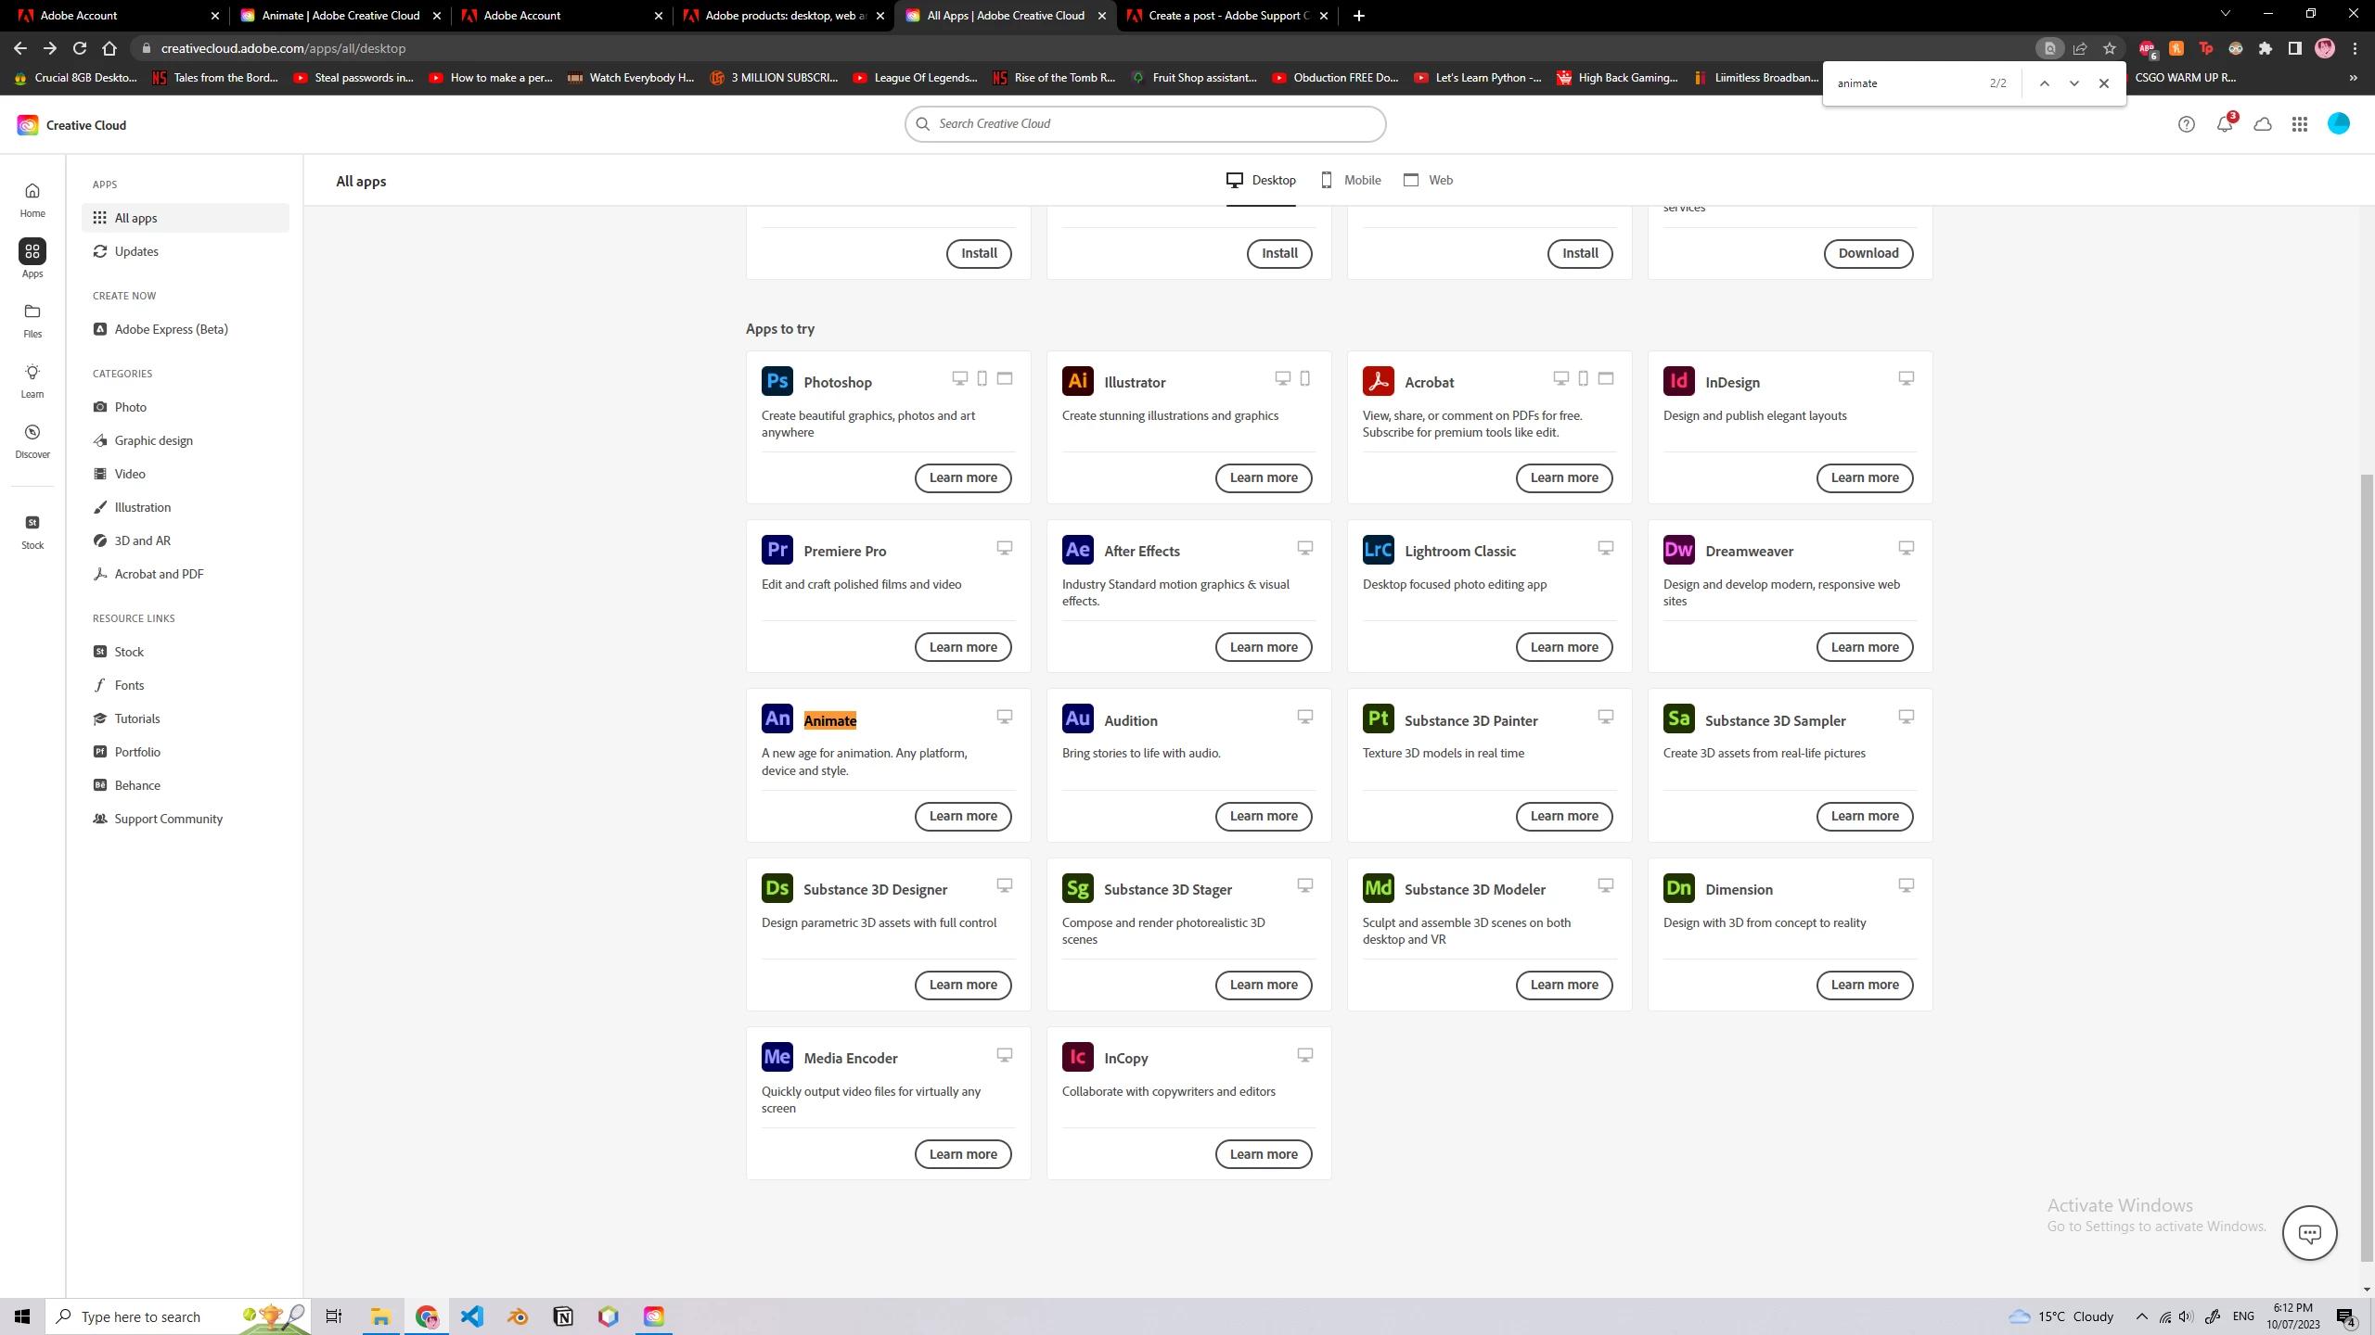Switch to the Web tab
The image size is (2375, 1335).
pos(1429,180)
